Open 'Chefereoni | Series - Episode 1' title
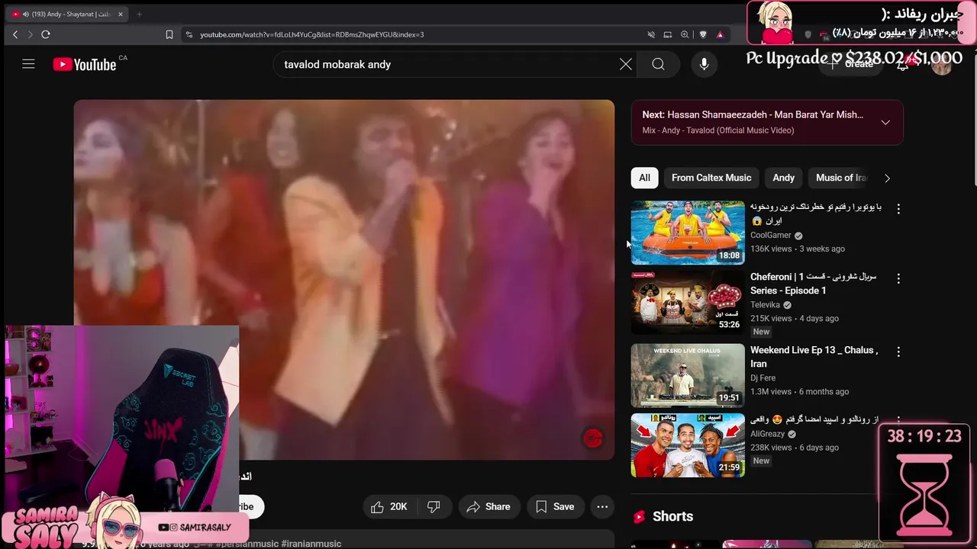 tap(814, 284)
